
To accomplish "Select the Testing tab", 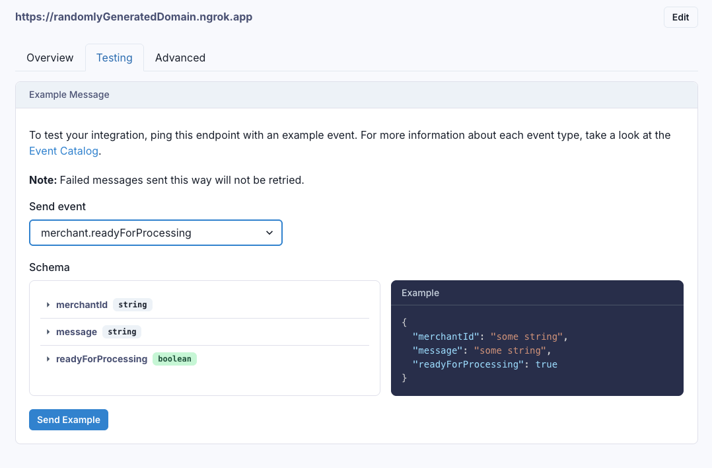I will pyautogui.click(x=114, y=58).
